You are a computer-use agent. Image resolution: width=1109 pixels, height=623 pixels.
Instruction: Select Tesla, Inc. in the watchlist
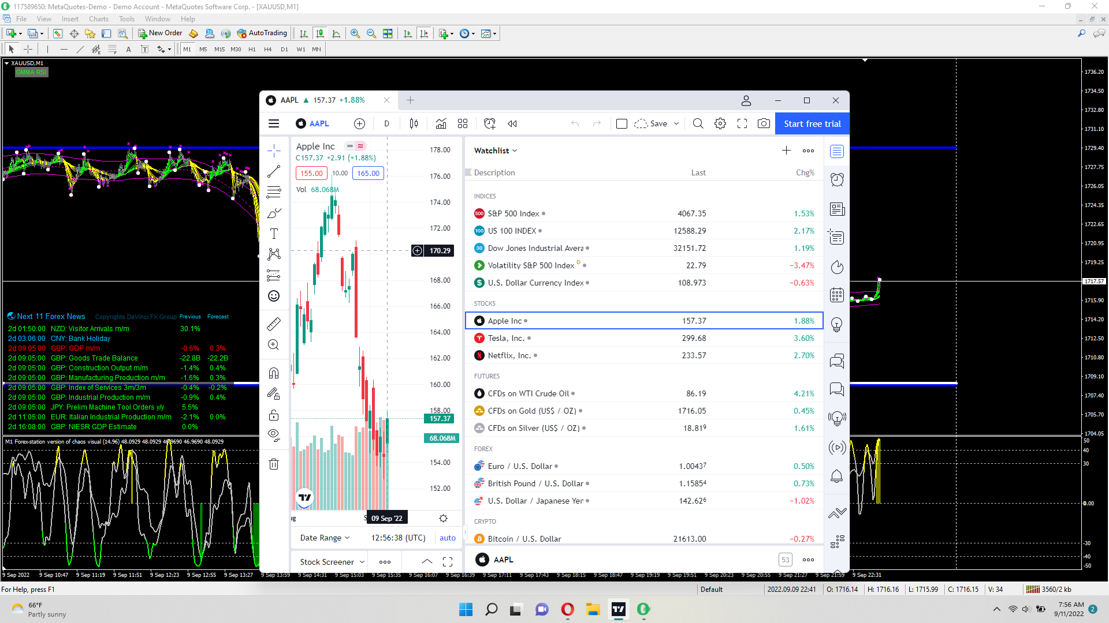(506, 338)
